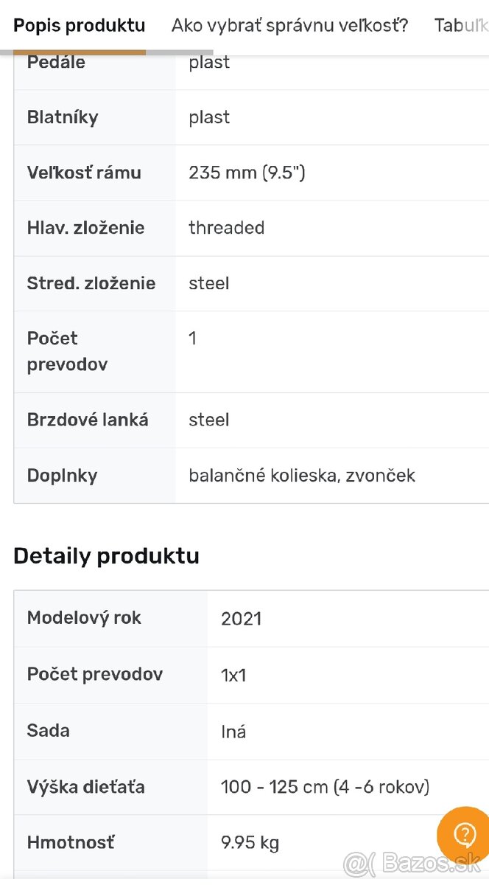Select the Doplnky row label
This screenshot has width=489, height=885.
[x=62, y=476]
